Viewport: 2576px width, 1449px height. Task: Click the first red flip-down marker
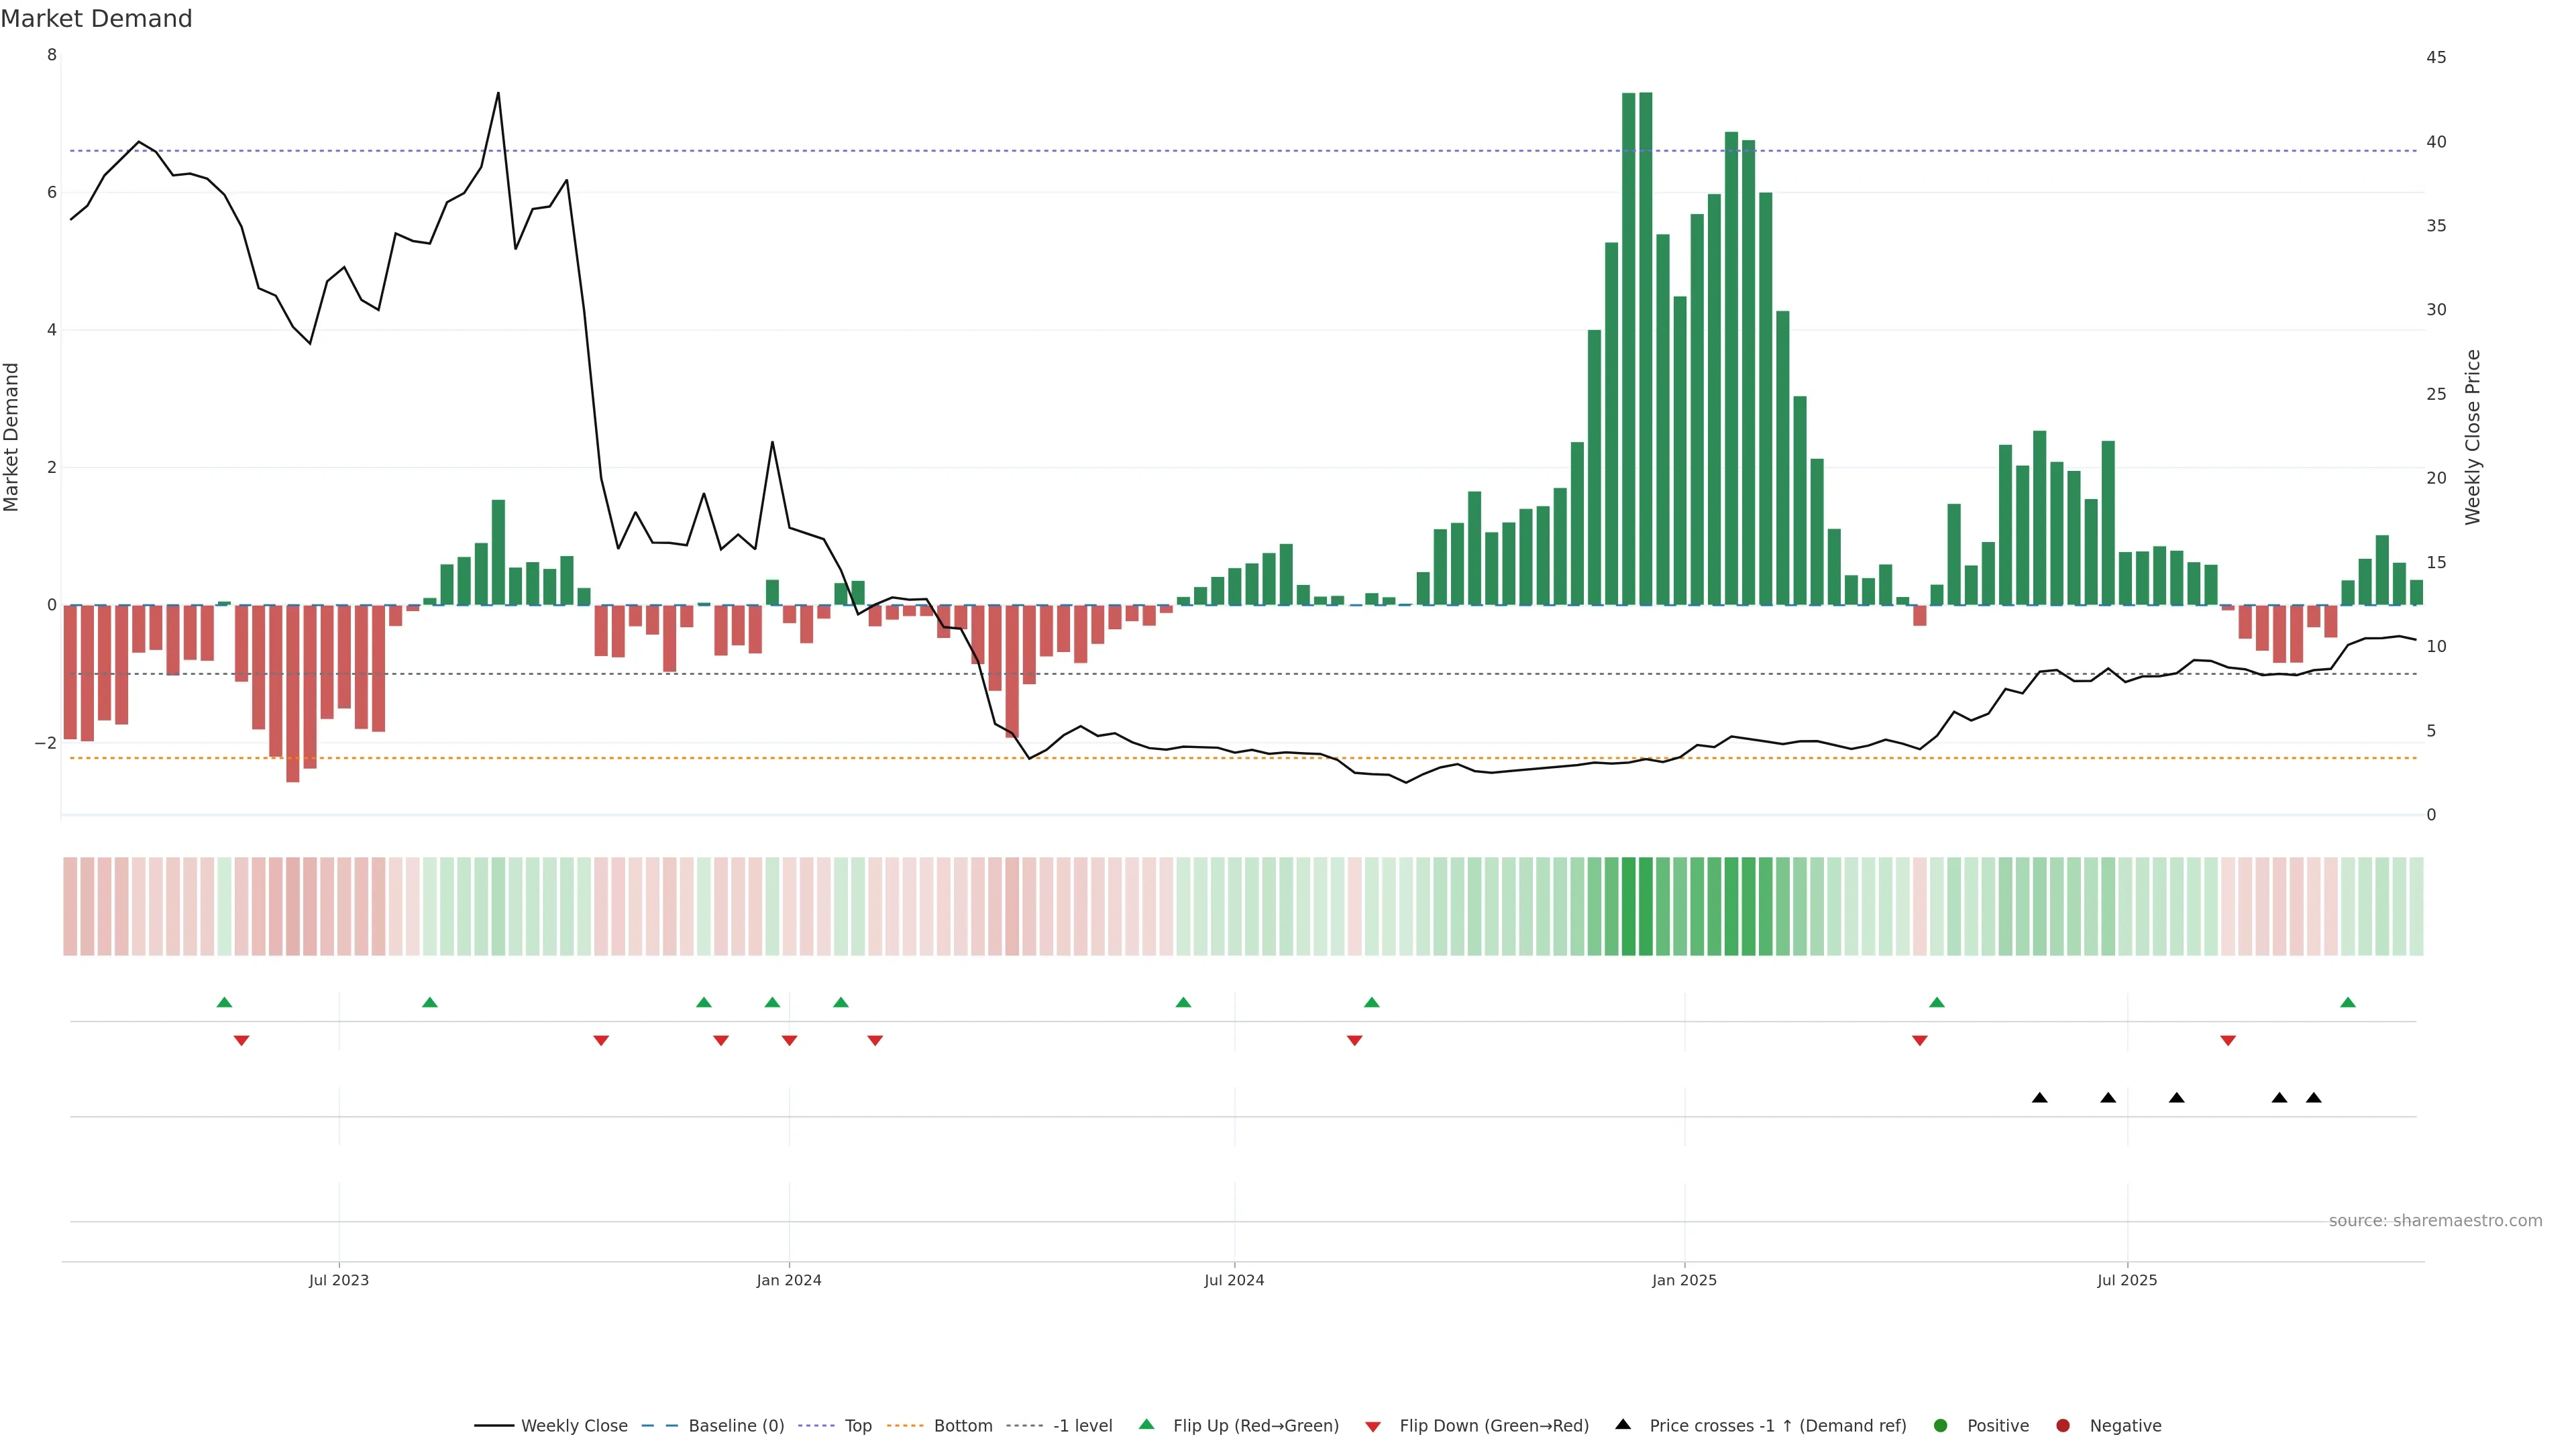241,1041
